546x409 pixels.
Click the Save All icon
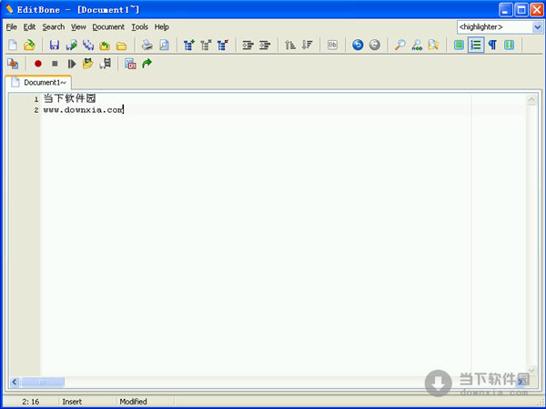pyautogui.click(x=88, y=45)
